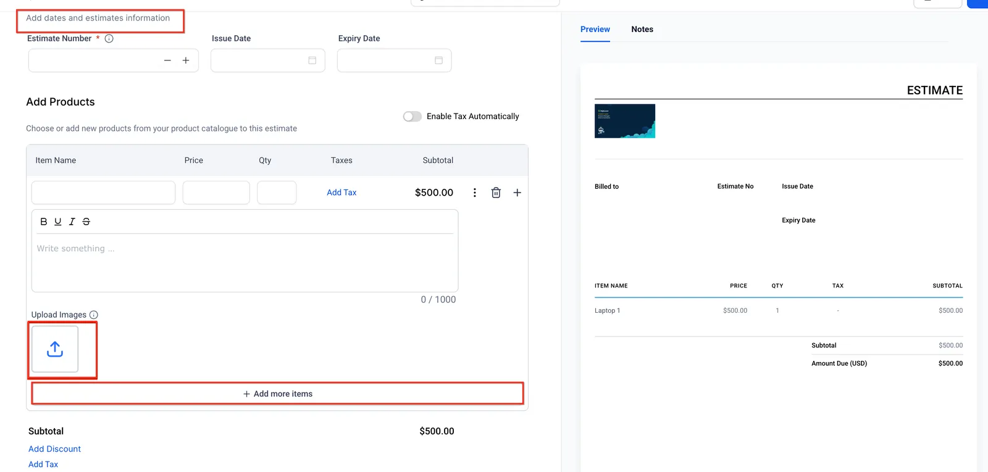This screenshot has height=472, width=988.
Task: Click the logo thumbnail in estimate preview
Action: coord(625,121)
